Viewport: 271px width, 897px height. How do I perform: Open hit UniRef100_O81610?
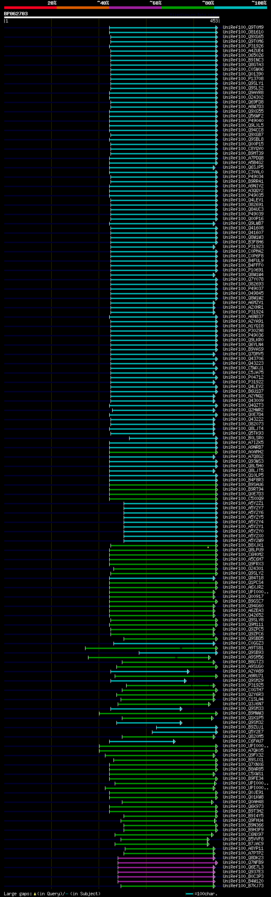pos(243,32)
